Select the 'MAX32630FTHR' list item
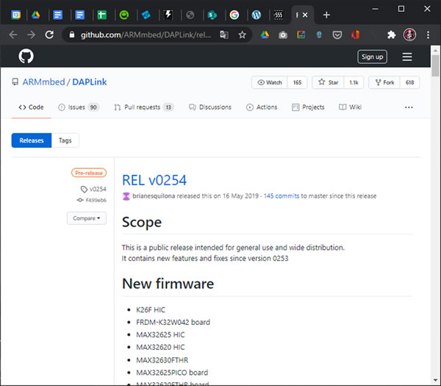Screen dimensions: 441x386 [162, 360]
